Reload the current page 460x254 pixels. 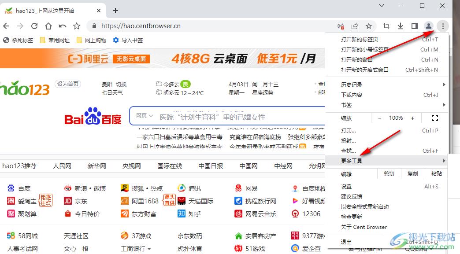click(x=34, y=26)
